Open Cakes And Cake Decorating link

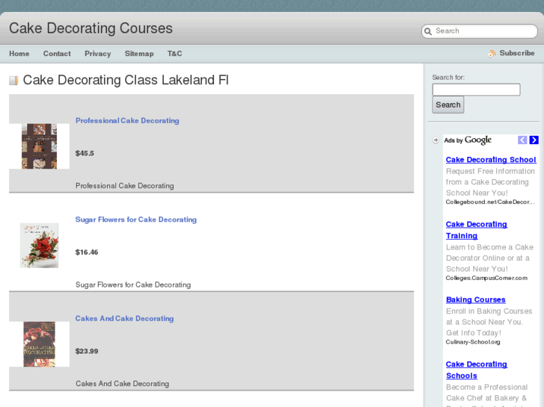pyautogui.click(x=124, y=319)
